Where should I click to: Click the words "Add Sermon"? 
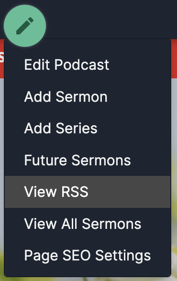point(66,97)
